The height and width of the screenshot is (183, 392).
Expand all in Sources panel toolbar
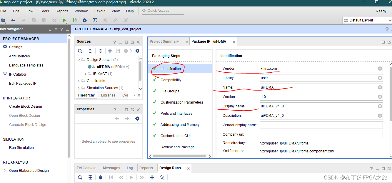tap(100, 51)
